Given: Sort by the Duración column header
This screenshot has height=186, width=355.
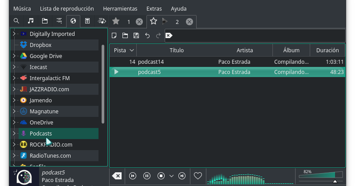Looking at the screenshot, I should click(327, 50).
